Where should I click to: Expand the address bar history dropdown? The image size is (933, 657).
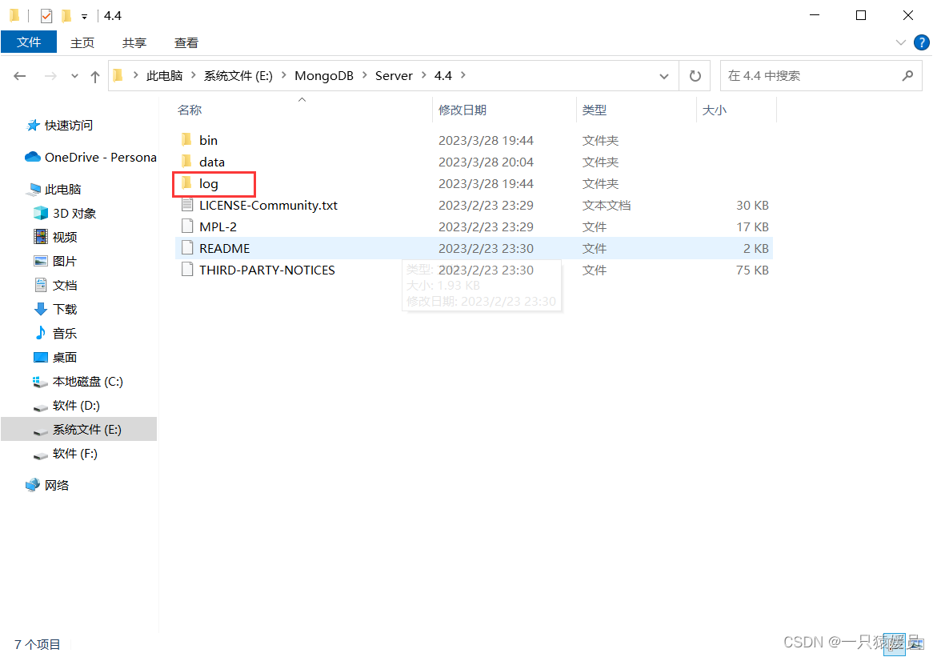tap(664, 76)
